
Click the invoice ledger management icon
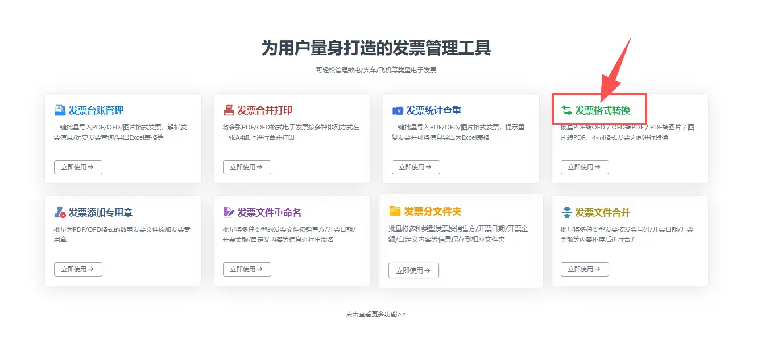[60, 110]
